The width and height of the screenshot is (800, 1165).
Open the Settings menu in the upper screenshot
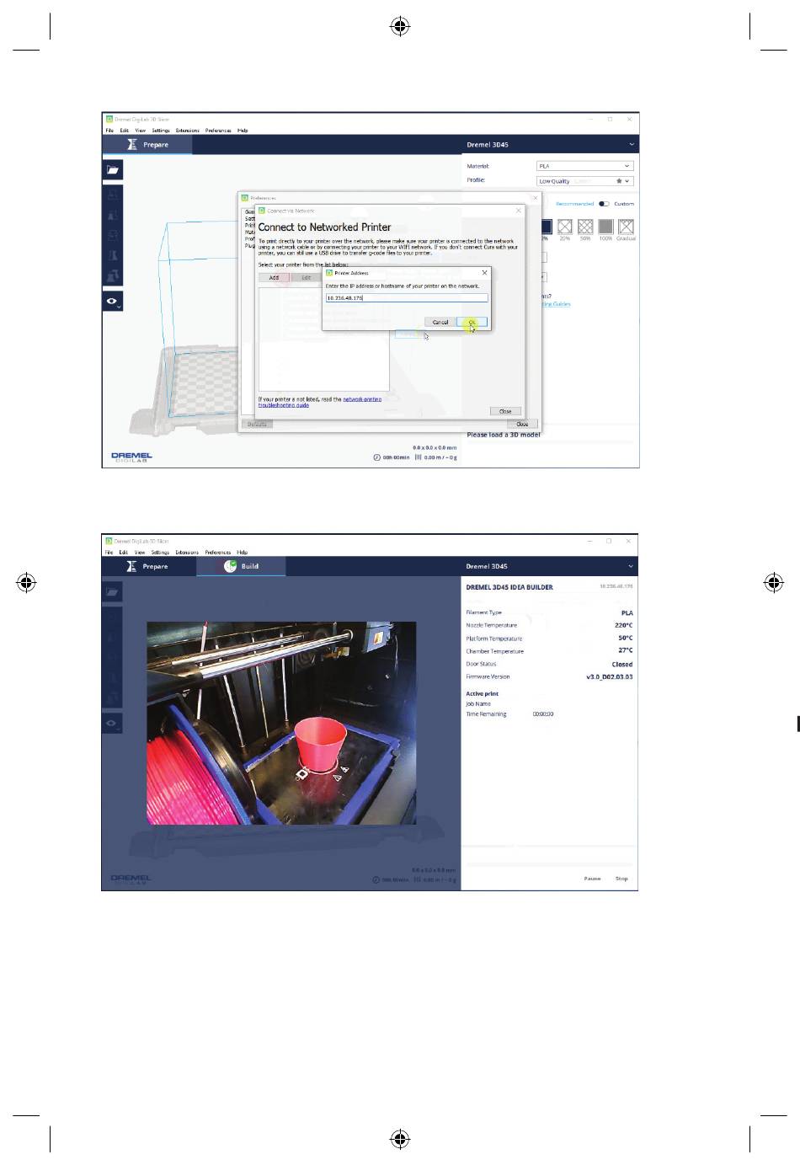point(161,131)
